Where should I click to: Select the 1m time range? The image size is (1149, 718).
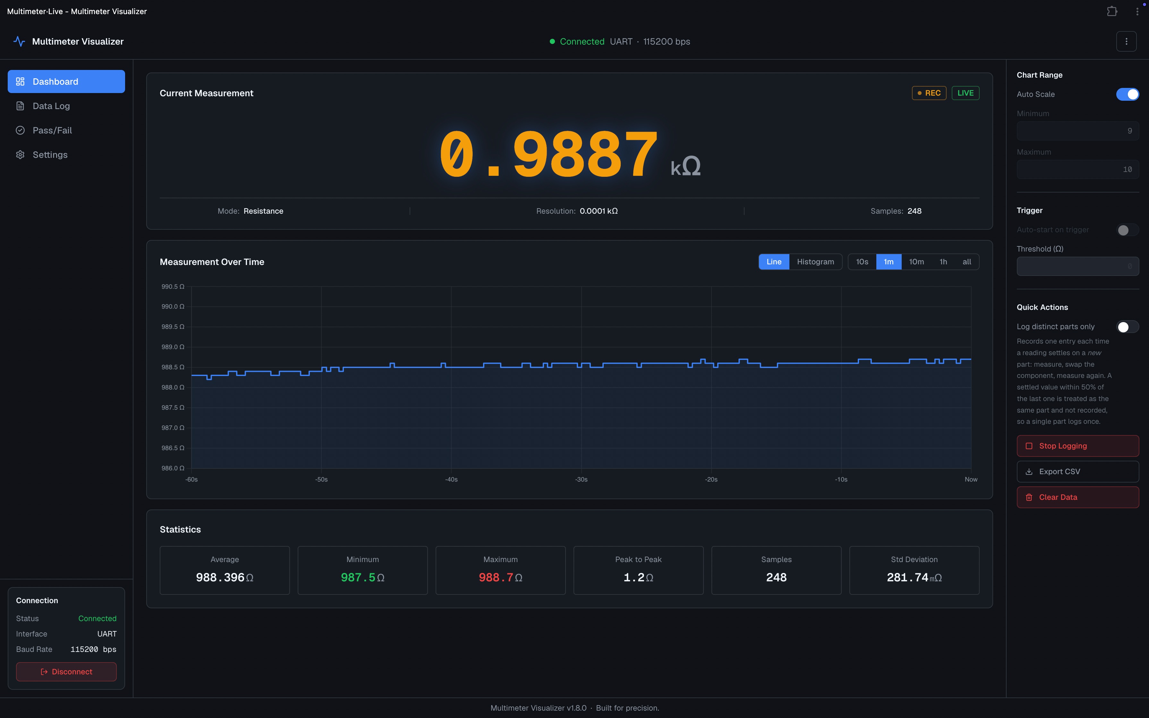click(x=888, y=262)
